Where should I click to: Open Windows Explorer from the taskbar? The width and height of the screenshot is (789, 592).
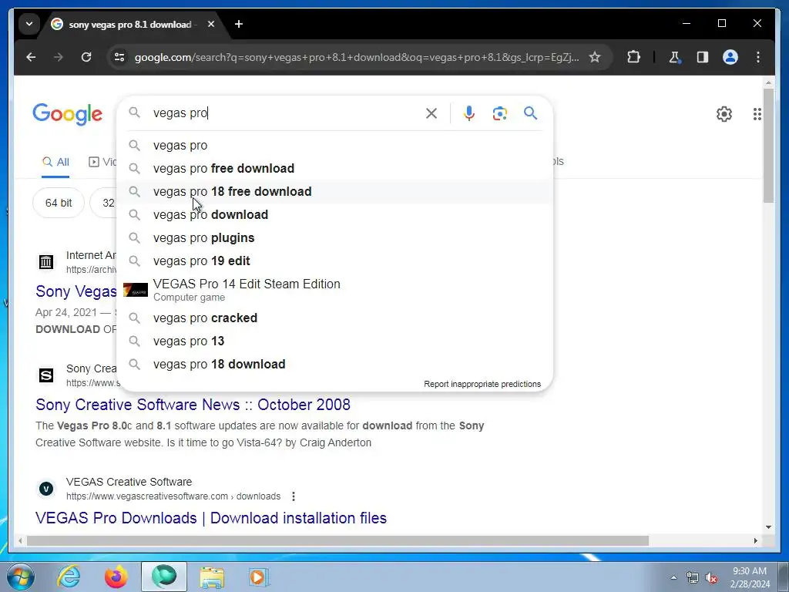(x=212, y=577)
